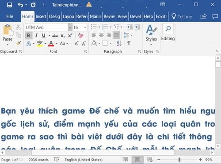
Task: Apply the red font color
Action: [x=51, y=44]
